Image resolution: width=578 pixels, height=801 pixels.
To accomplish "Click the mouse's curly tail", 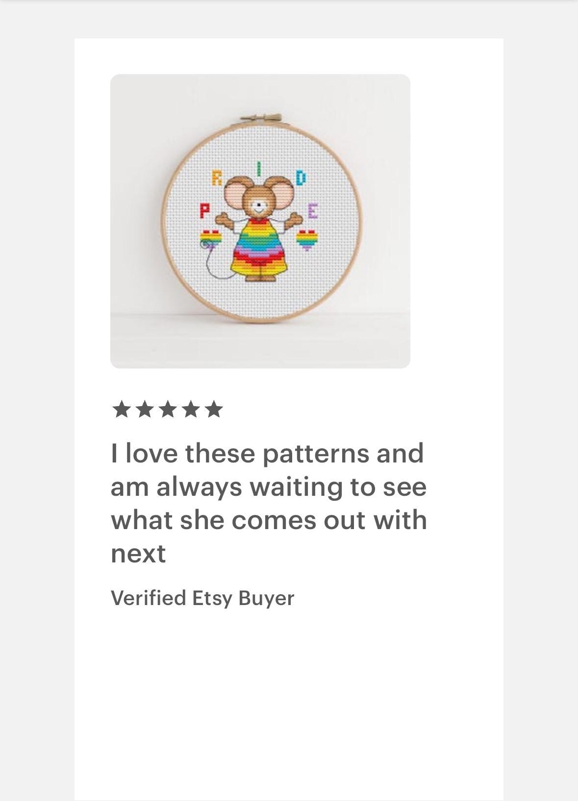I will 218,266.
